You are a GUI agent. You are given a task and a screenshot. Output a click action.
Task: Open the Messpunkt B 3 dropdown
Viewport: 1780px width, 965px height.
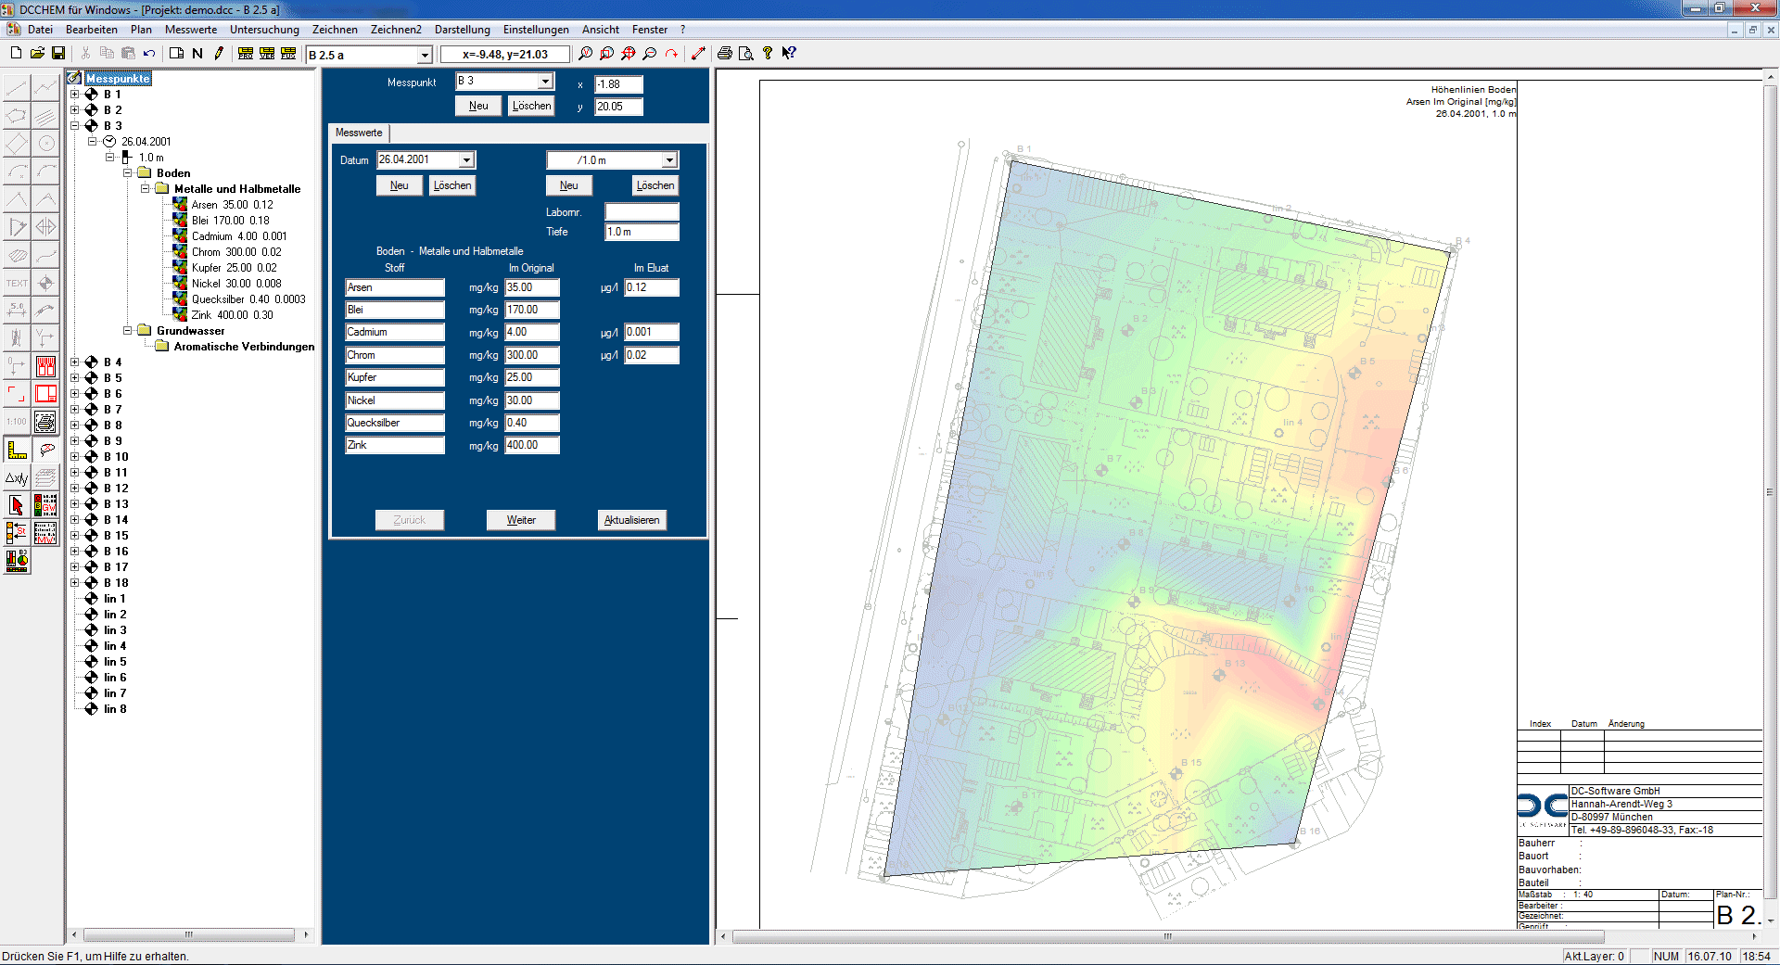[x=545, y=82]
